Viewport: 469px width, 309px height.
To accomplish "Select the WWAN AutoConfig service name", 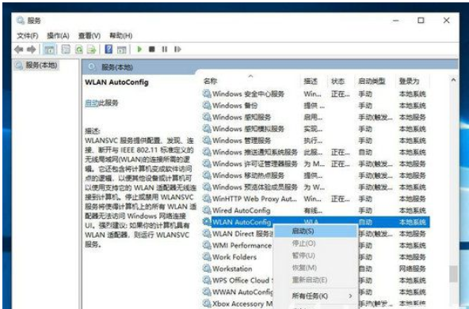I will 242,292.
